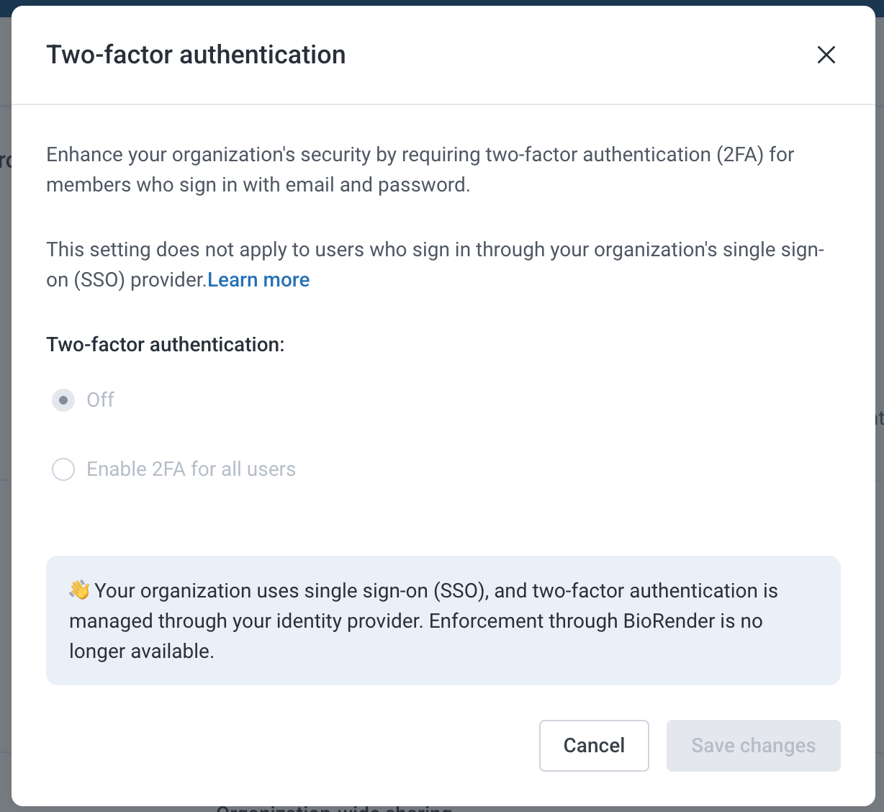Click the "longer available." line in banner
The width and height of the screenshot is (884, 812).
[142, 651]
